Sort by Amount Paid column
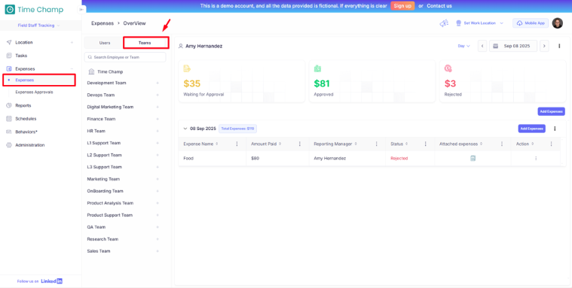Viewport: 572px width, 288px height. point(280,144)
